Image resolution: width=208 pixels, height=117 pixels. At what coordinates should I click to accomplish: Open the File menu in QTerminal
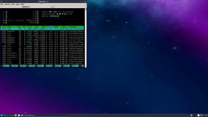[2, 4]
